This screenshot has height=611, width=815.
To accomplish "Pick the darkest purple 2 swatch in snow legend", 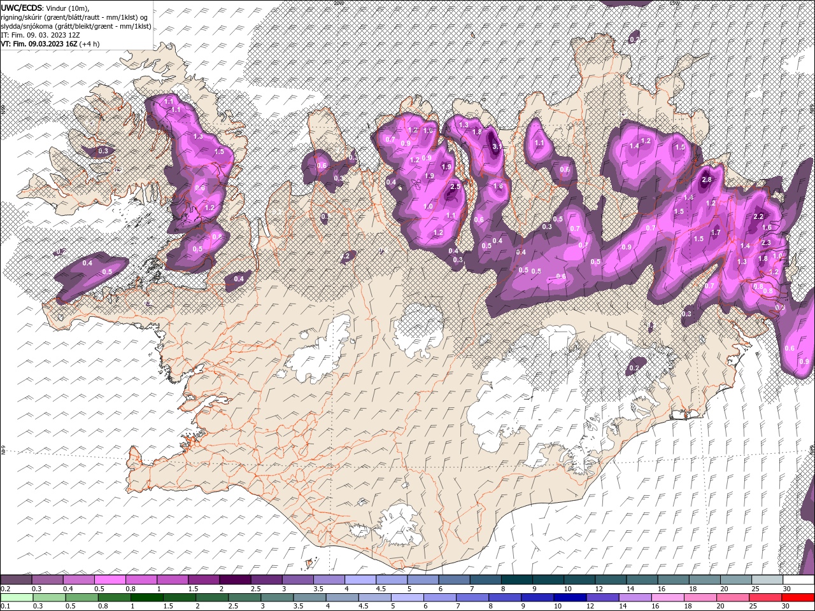I will (x=236, y=580).
